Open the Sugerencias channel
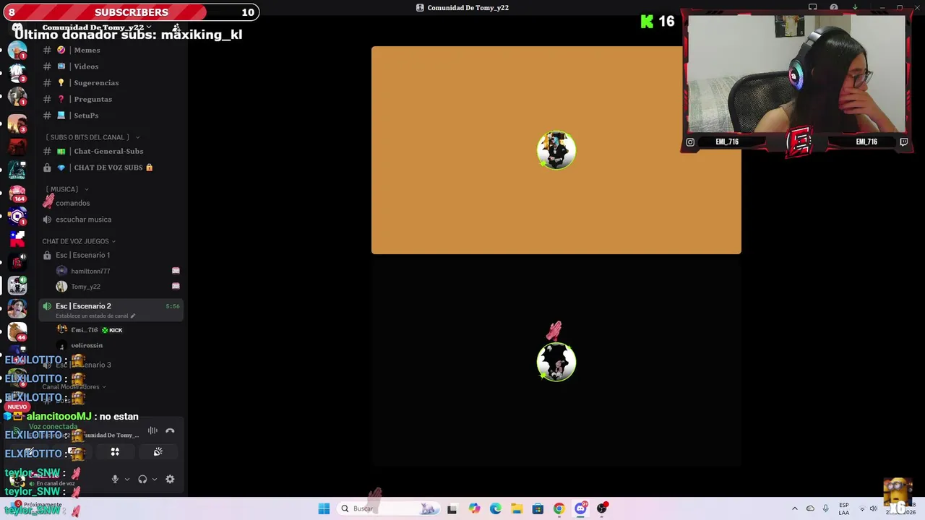 (96, 83)
